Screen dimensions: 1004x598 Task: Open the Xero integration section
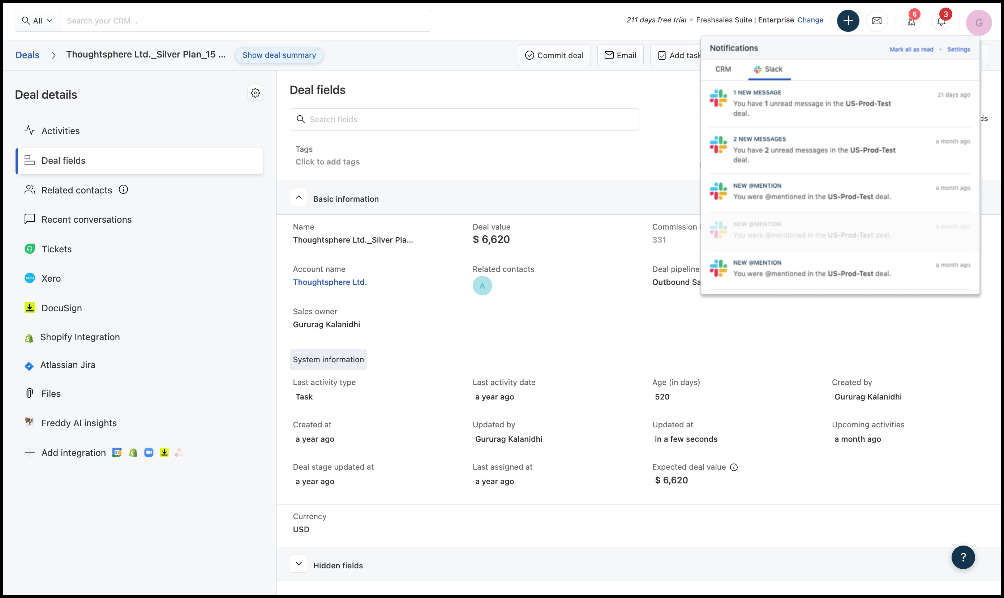pyautogui.click(x=51, y=278)
